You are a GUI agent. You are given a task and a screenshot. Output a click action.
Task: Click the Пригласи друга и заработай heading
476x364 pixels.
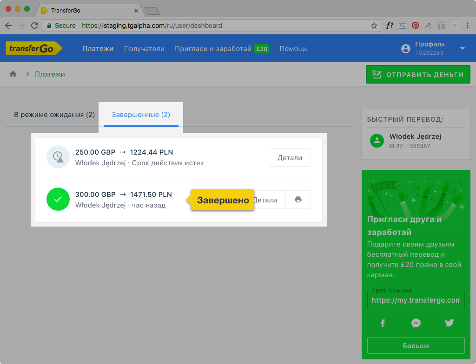click(x=404, y=226)
